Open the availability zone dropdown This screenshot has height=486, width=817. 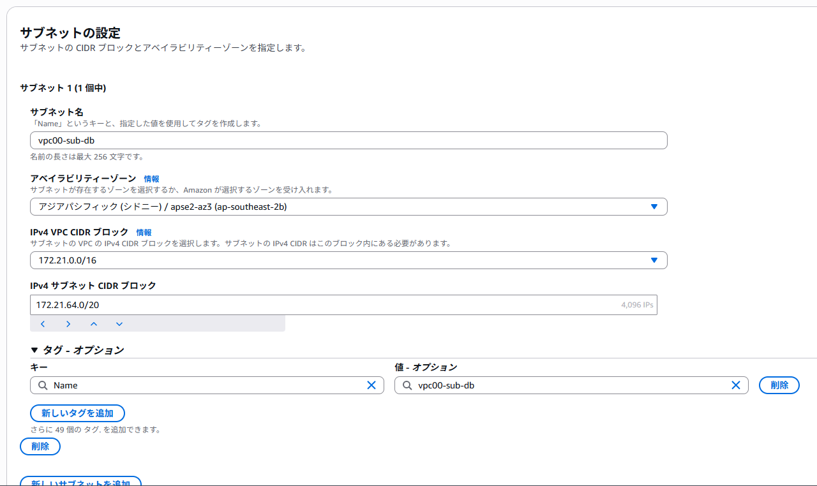click(349, 207)
